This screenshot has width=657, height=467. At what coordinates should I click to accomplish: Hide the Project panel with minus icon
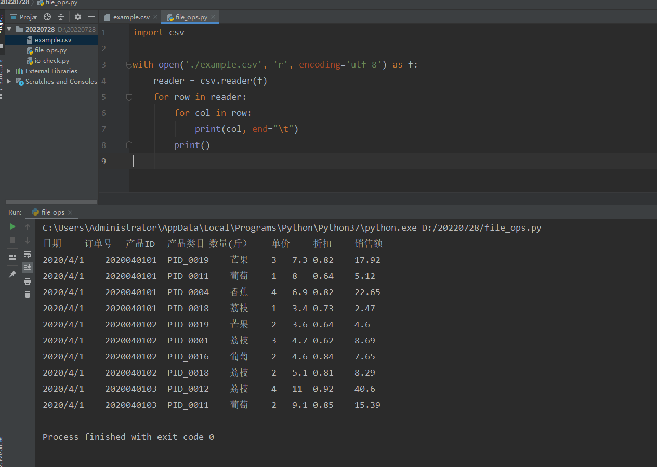(x=91, y=17)
